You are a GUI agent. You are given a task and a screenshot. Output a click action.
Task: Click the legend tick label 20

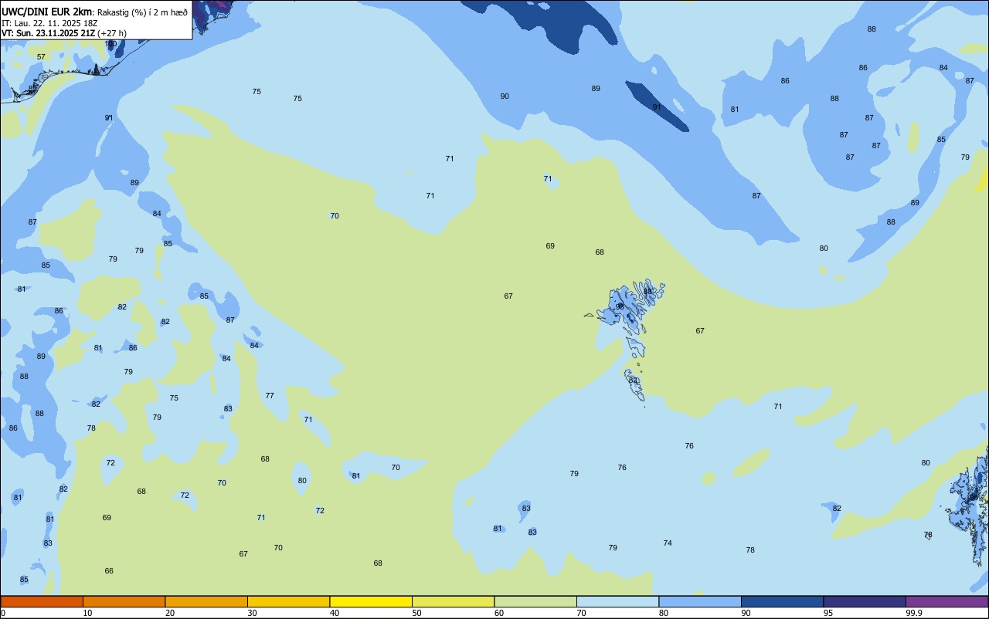pyautogui.click(x=169, y=613)
